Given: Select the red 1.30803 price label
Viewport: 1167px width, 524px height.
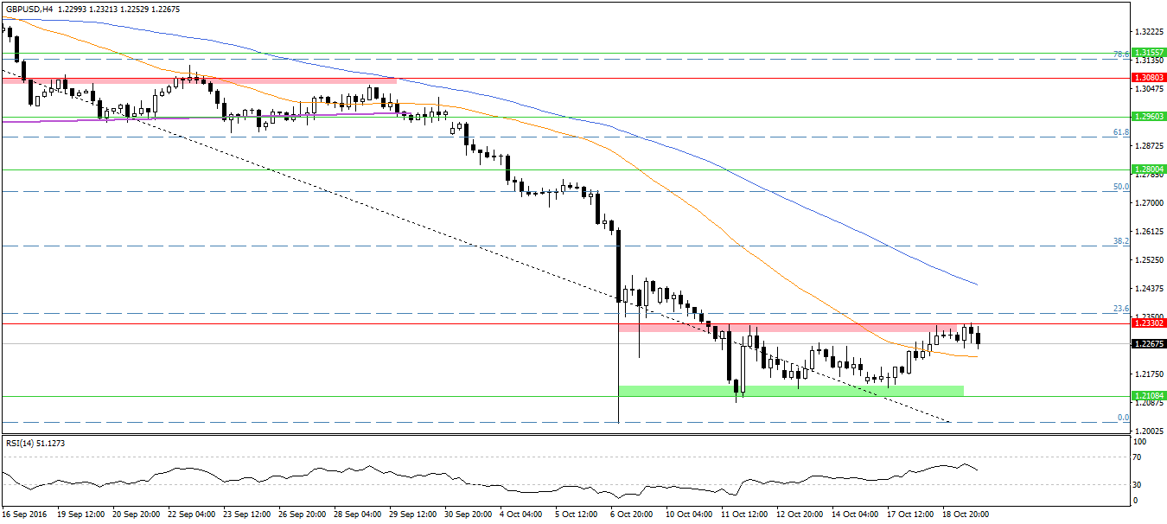Looking at the screenshot, I should [1149, 77].
